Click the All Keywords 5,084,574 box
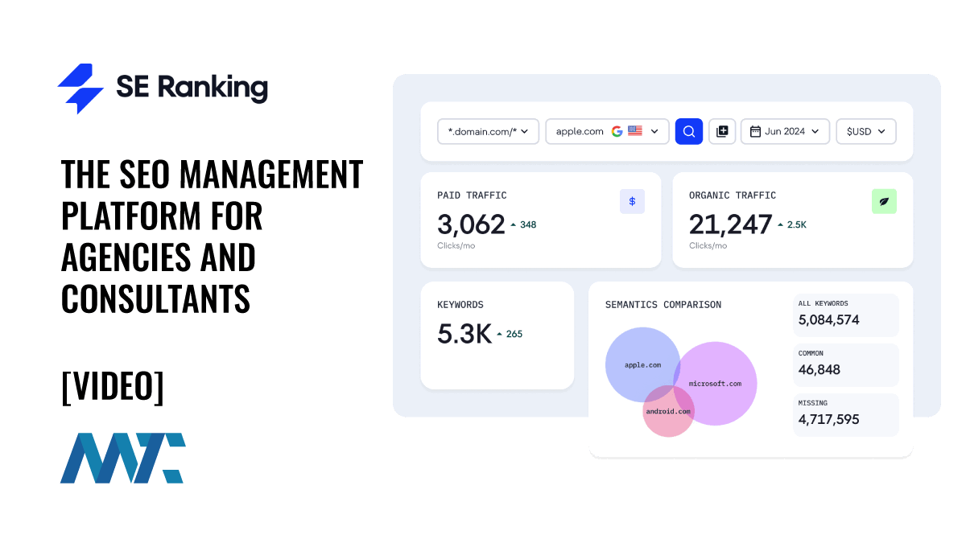 [846, 315]
